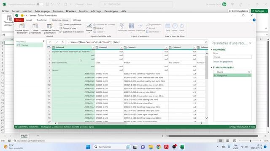Image resolution: width=270 pixels, height=151 pixels.
Task: Open the red Fichier tab in Power Query
Action: [19, 20]
